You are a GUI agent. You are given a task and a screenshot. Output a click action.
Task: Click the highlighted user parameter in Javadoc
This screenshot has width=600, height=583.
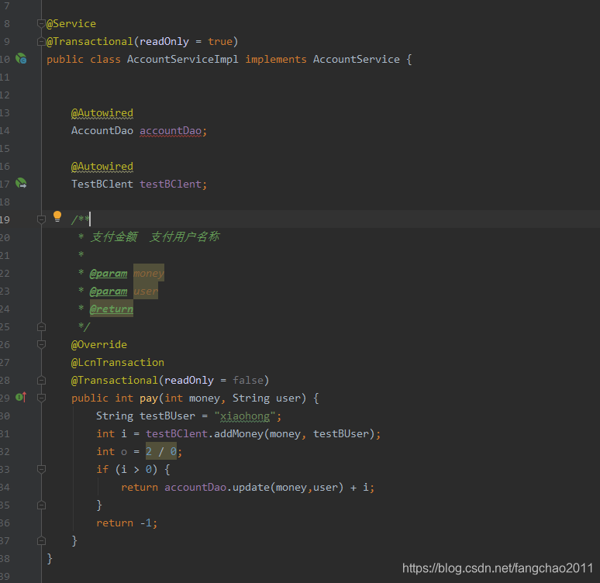click(x=146, y=291)
